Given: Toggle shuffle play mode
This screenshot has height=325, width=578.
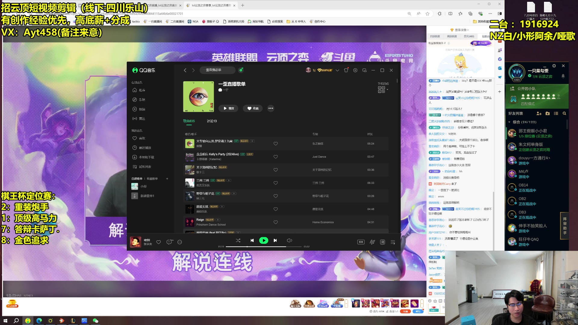Looking at the screenshot, I should click(238, 240).
